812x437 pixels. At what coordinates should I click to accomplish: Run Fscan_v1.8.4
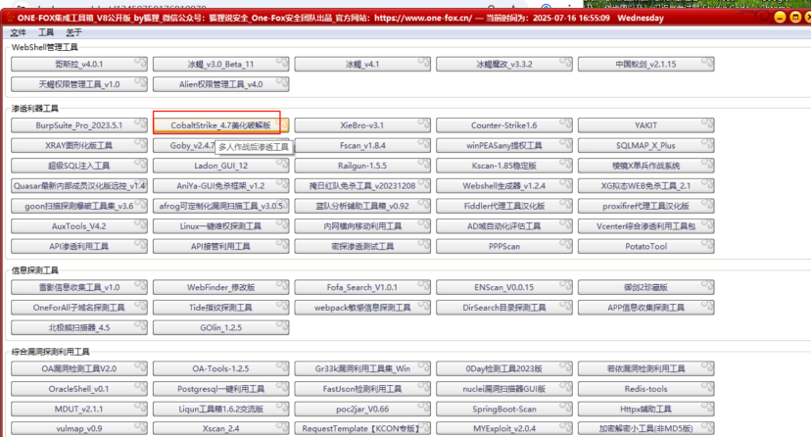362,145
